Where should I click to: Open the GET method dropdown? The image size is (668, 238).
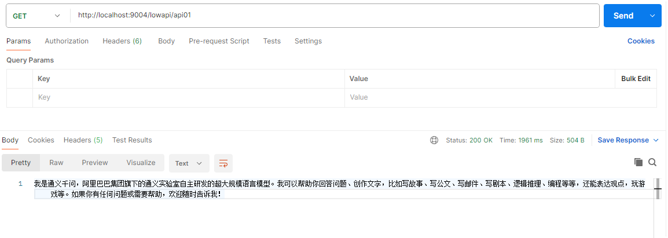point(36,16)
